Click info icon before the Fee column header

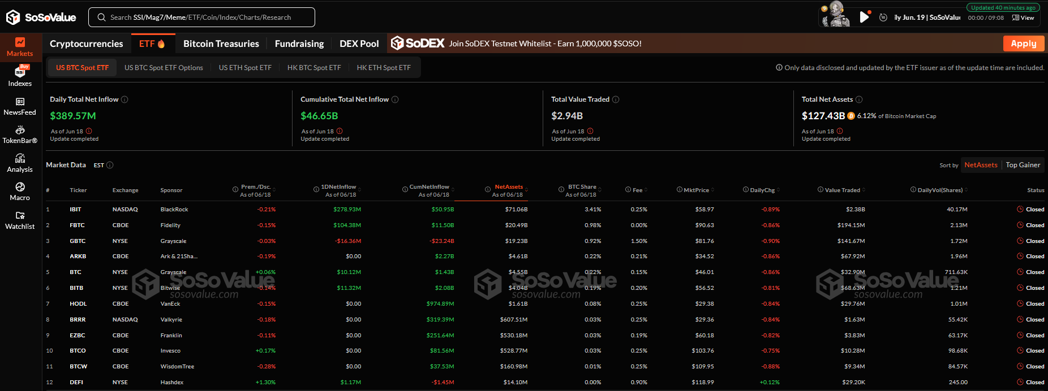point(628,190)
